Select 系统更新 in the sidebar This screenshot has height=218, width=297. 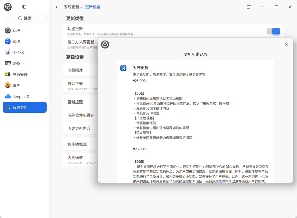coord(25,107)
